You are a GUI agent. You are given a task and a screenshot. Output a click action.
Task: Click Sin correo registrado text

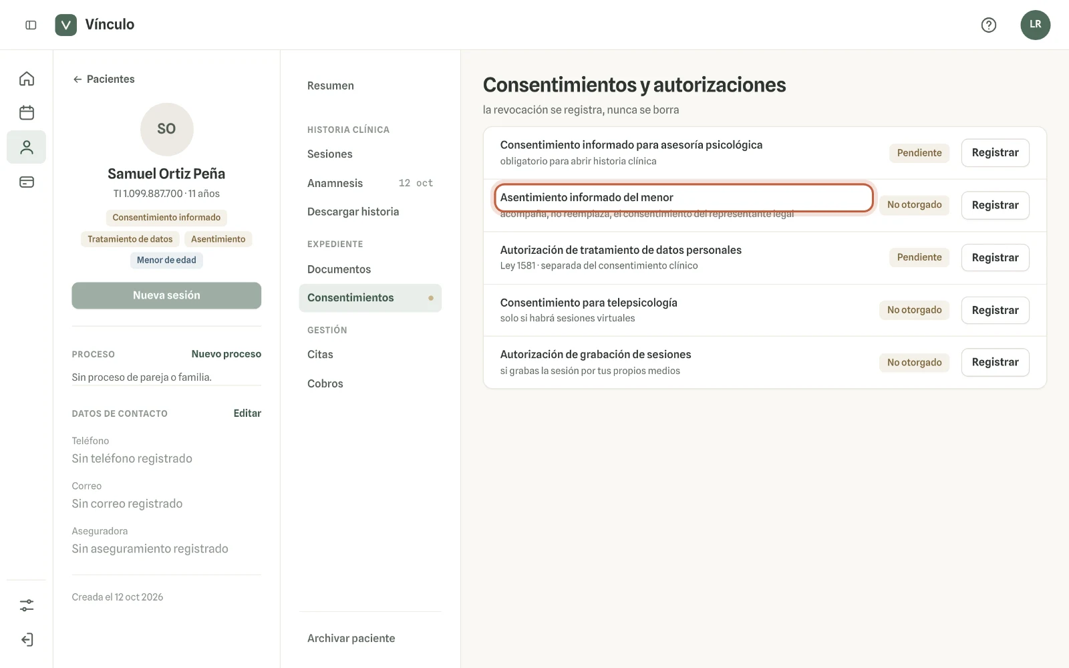click(127, 504)
